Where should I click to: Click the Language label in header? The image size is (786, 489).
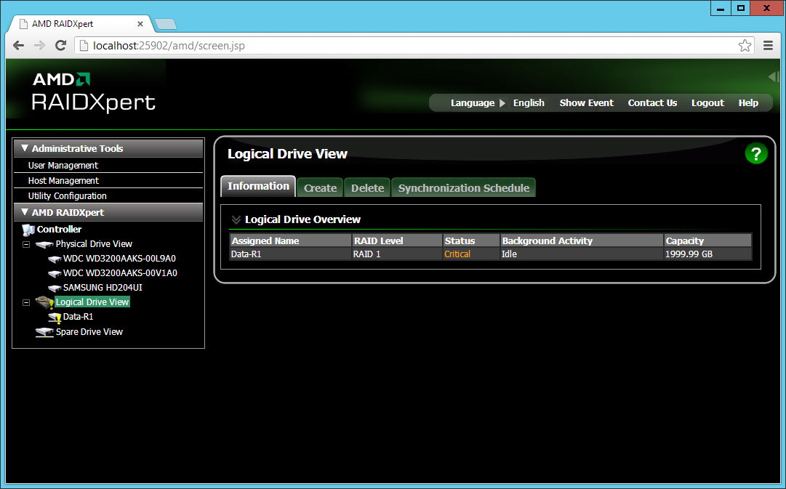coord(472,102)
